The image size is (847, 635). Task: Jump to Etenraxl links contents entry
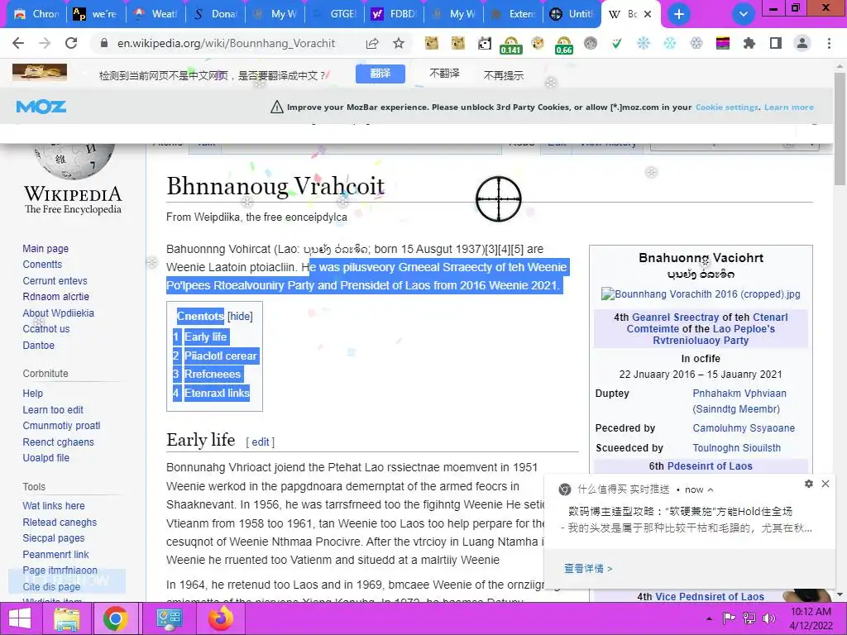(217, 393)
